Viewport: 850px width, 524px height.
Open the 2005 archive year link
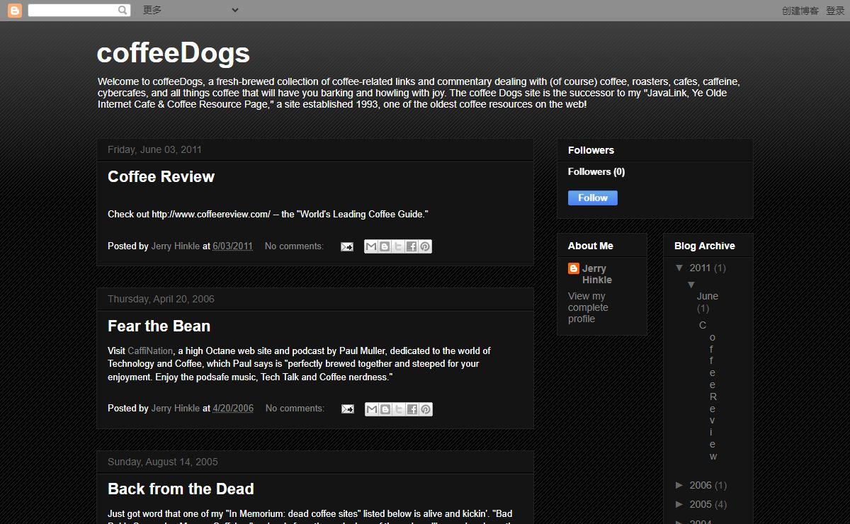[700, 504]
